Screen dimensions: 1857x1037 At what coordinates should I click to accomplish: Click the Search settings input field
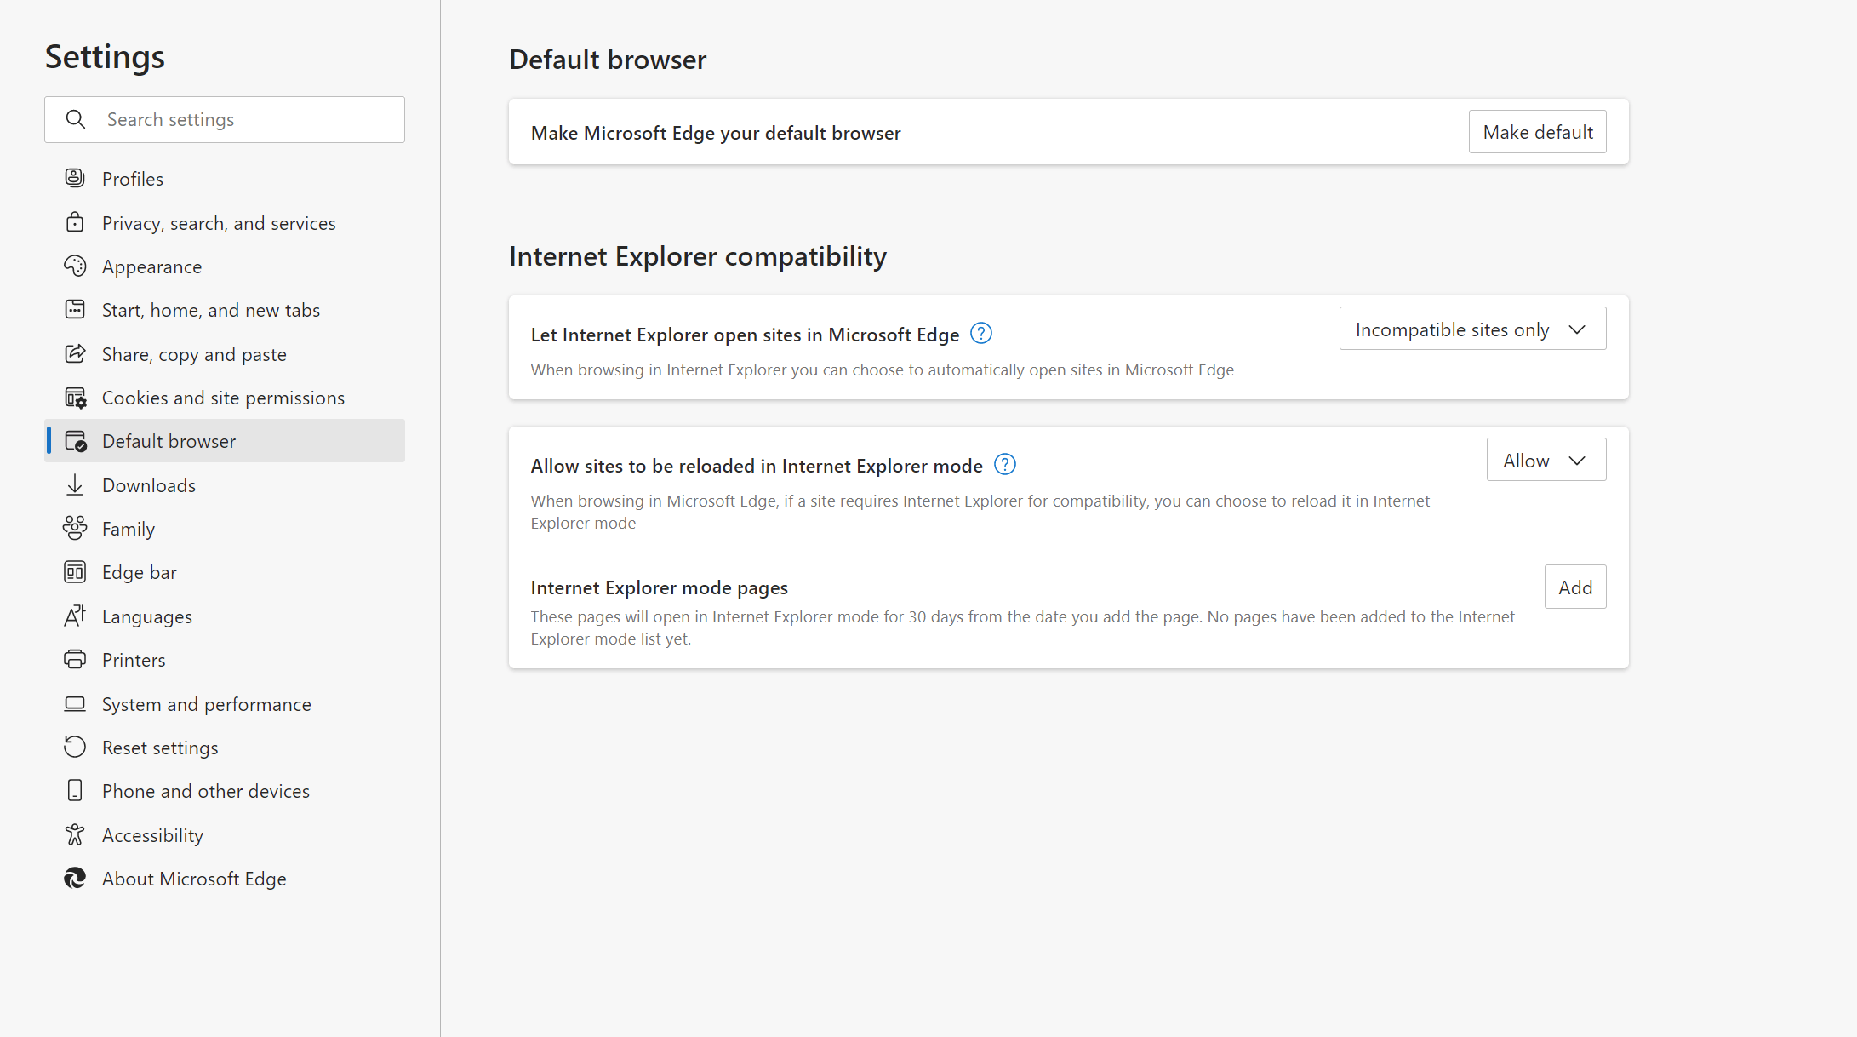click(247, 120)
